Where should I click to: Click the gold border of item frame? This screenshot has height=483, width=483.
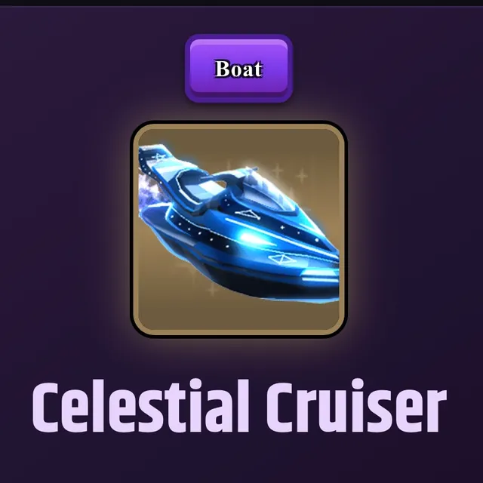pyautogui.click(x=239, y=127)
